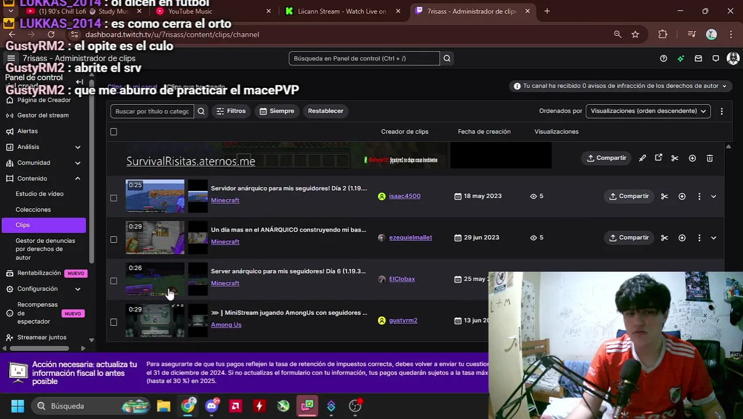Open the 0:25 Servidor anárquico clip thumbnail
Screen dimensions: 743x419
click(x=155, y=197)
